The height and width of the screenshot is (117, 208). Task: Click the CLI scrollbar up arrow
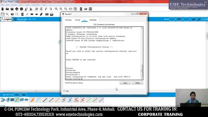point(142,28)
